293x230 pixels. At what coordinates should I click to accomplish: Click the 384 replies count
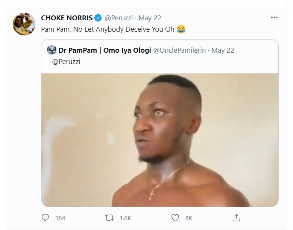tap(60, 218)
